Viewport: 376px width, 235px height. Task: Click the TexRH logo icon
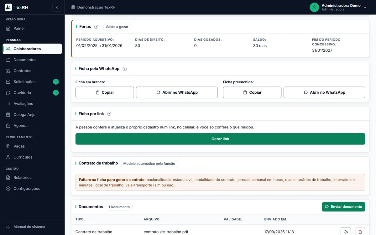point(8,7)
